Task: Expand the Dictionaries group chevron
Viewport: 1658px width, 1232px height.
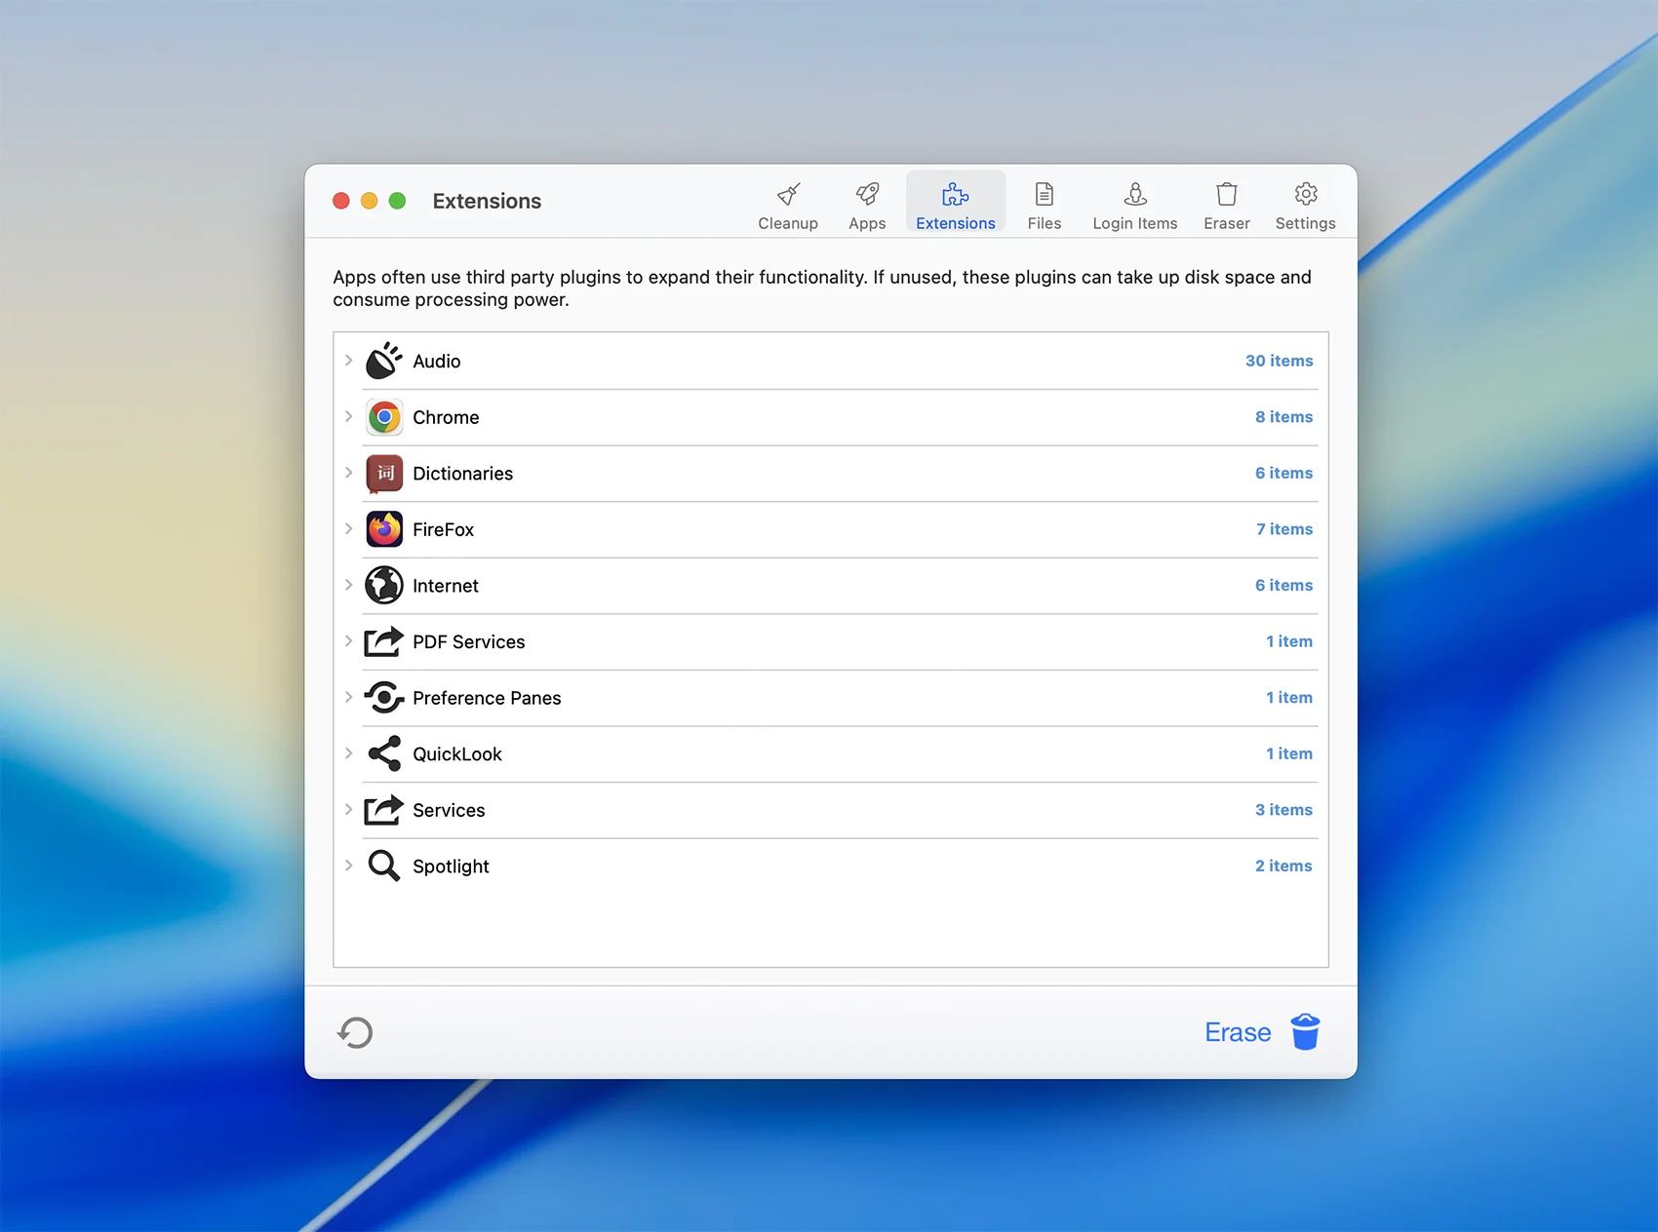Action: [348, 473]
